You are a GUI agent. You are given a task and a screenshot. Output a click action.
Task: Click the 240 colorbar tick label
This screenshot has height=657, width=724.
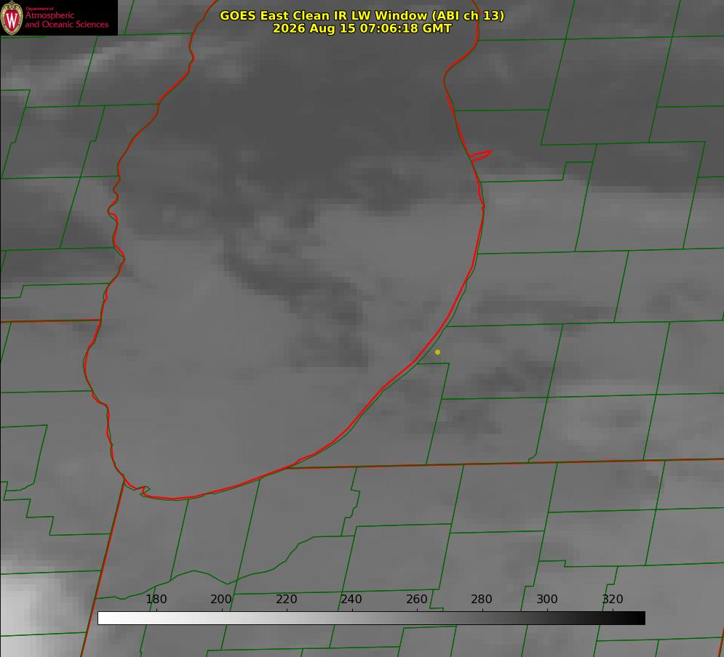pyautogui.click(x=351, y=599)
